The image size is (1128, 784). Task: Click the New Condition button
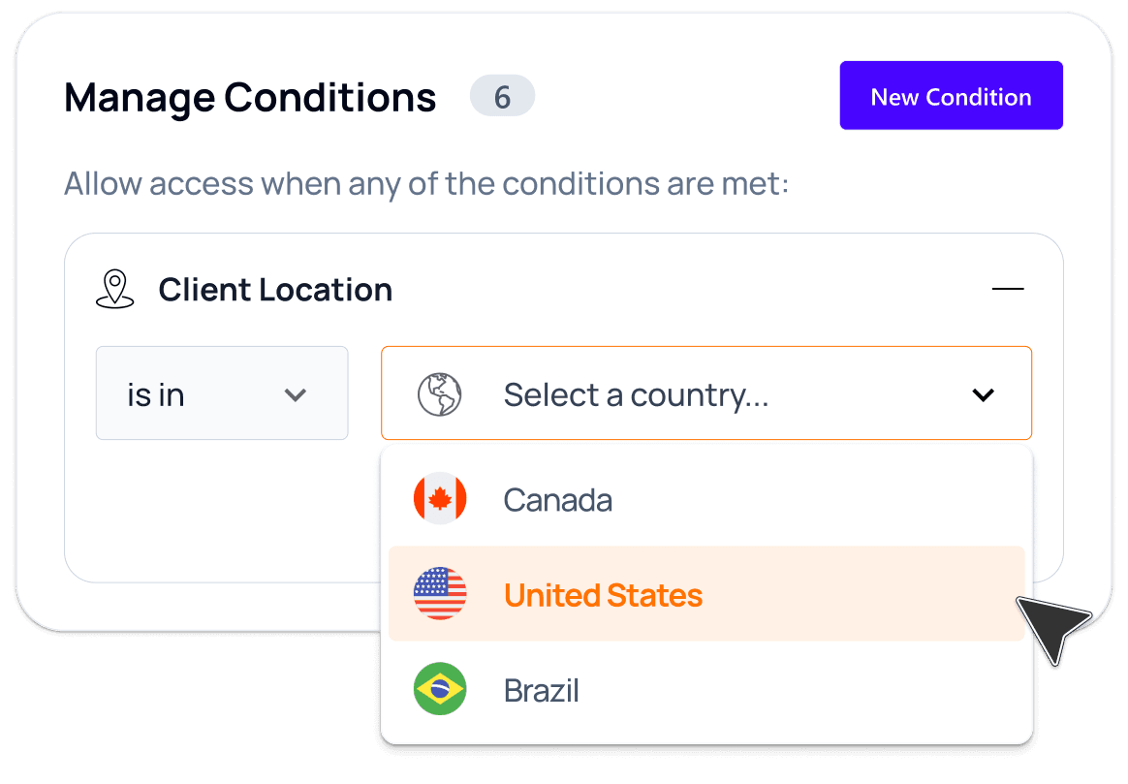[951, 95]
